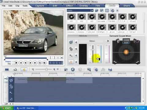The image size is (147, 110).
Task: Click the sort library thumbnails icon
Action: point(107,10)
